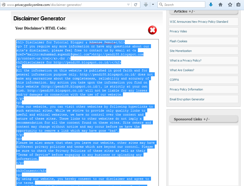Click the underlined word 'Pemula' in code
Screen dimensions: 244x186
click(x=110, y=42)
